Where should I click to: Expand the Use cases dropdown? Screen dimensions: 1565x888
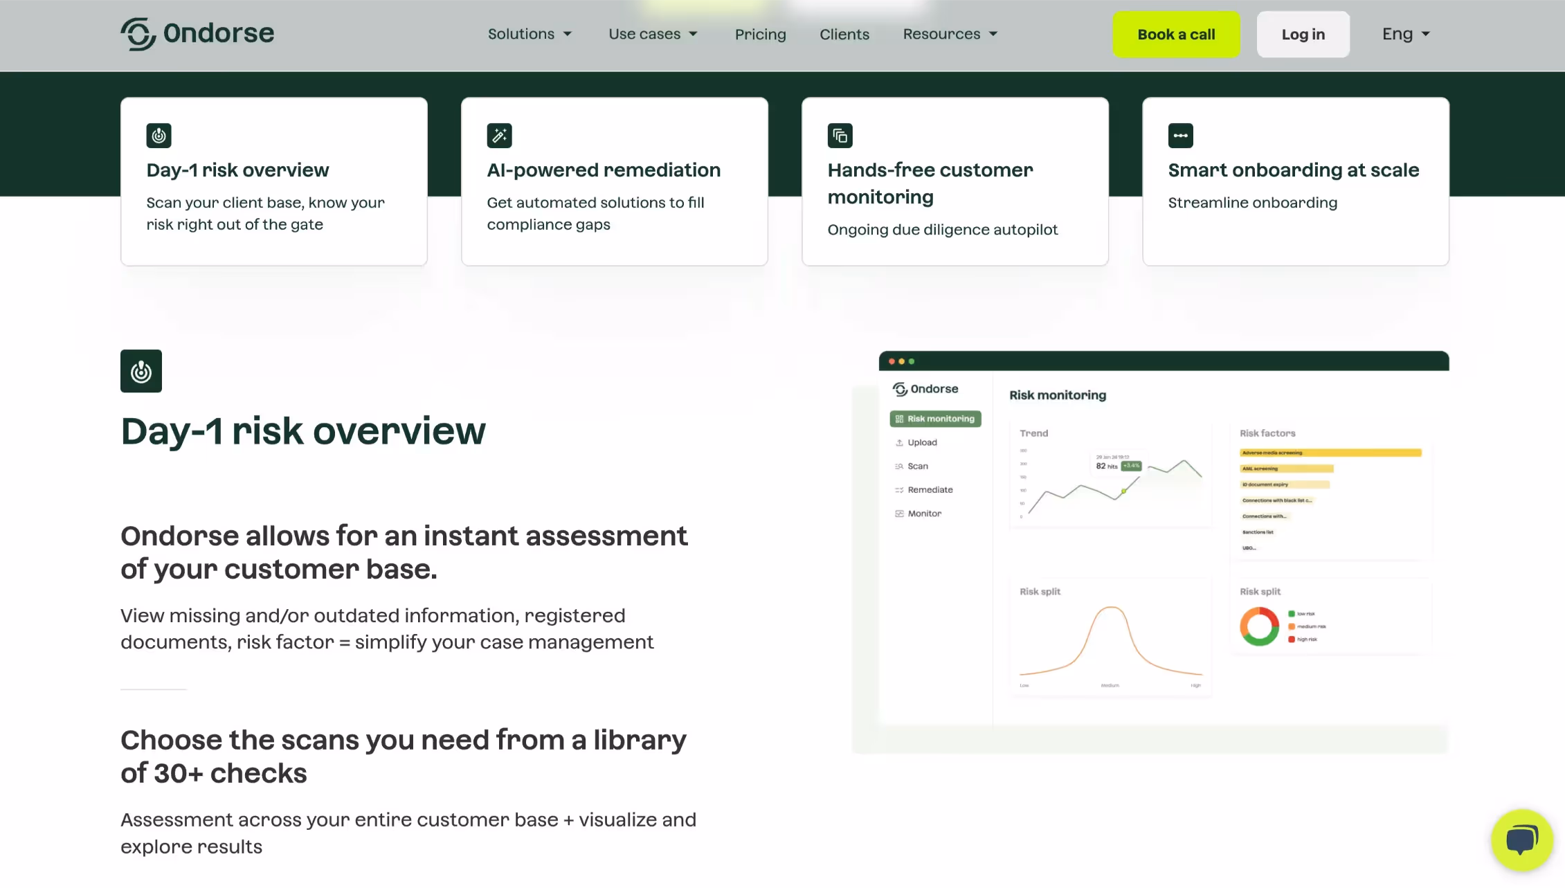pos(653,34)
